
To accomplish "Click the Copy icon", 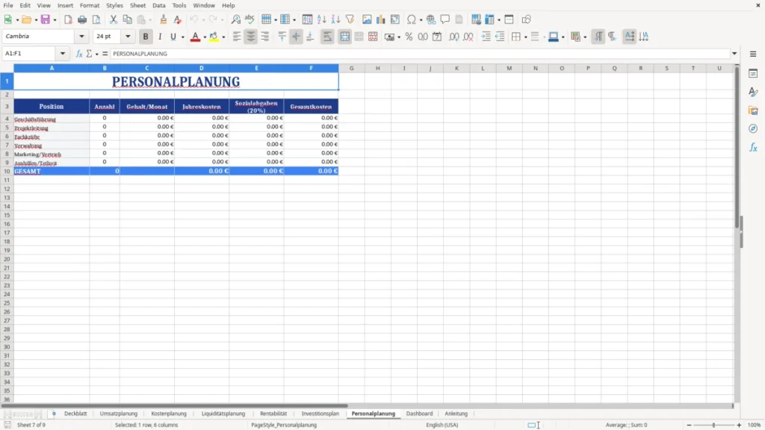I will (127, 19).
